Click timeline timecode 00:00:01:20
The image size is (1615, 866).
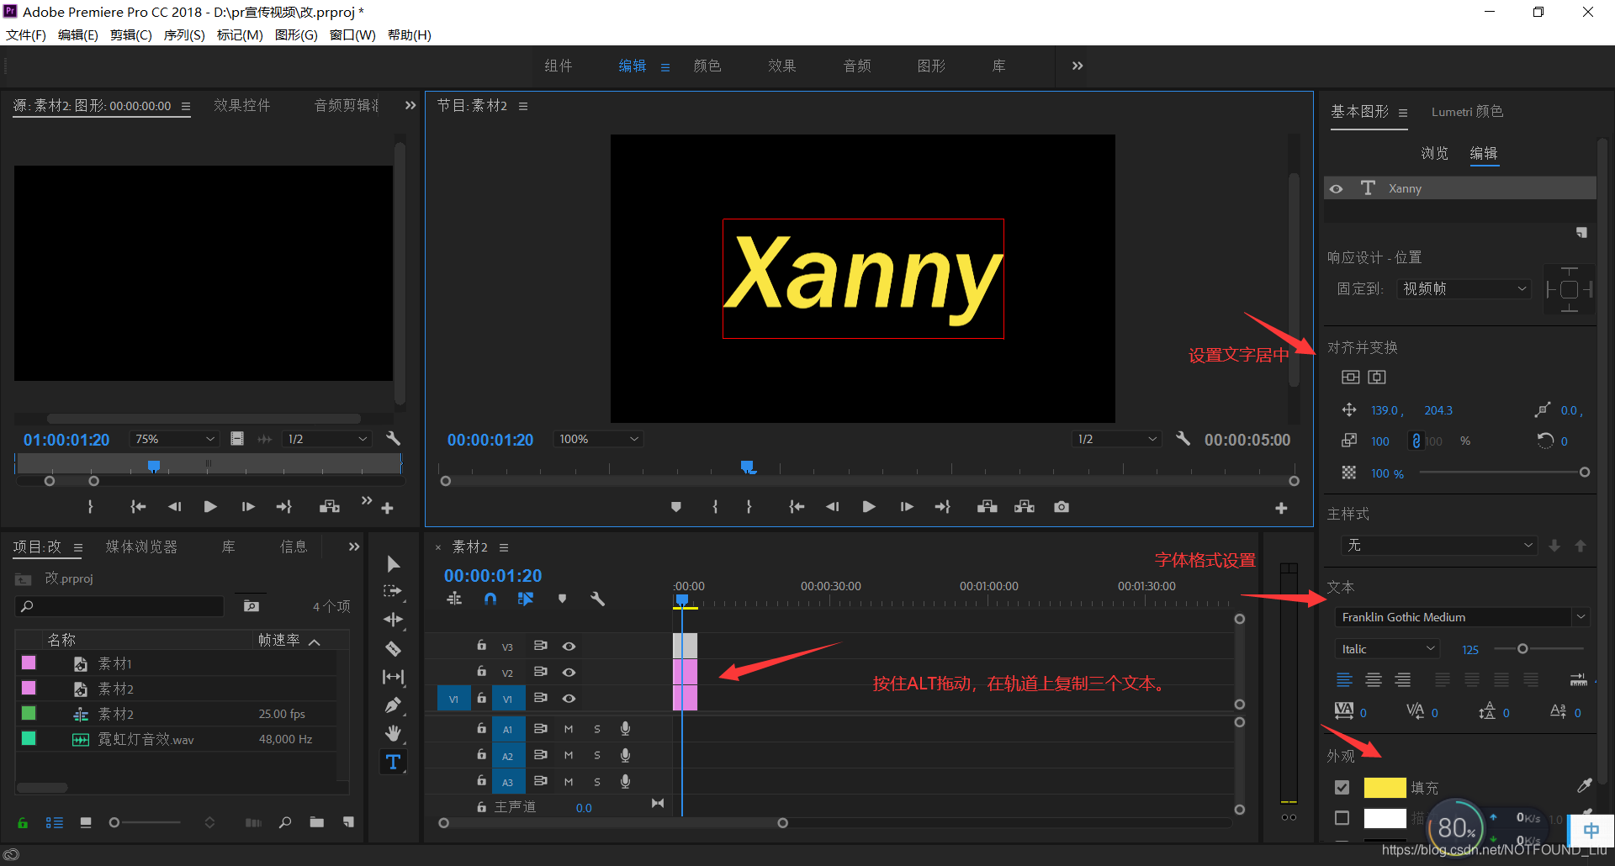493,576
